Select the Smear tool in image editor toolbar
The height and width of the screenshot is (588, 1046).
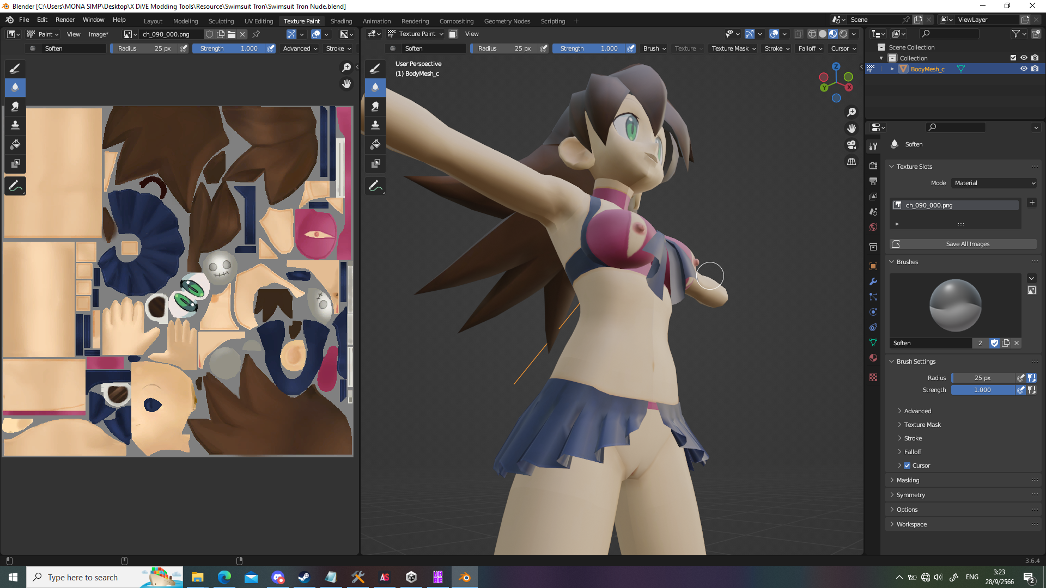click(x=15, y=107)
